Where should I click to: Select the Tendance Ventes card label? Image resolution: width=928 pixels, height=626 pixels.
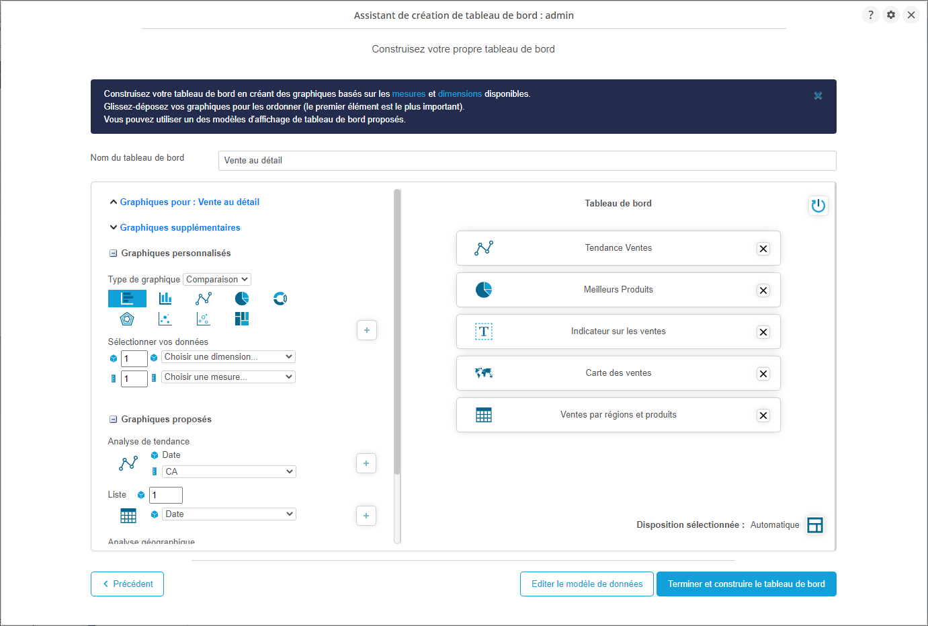[x=618, y=248]
